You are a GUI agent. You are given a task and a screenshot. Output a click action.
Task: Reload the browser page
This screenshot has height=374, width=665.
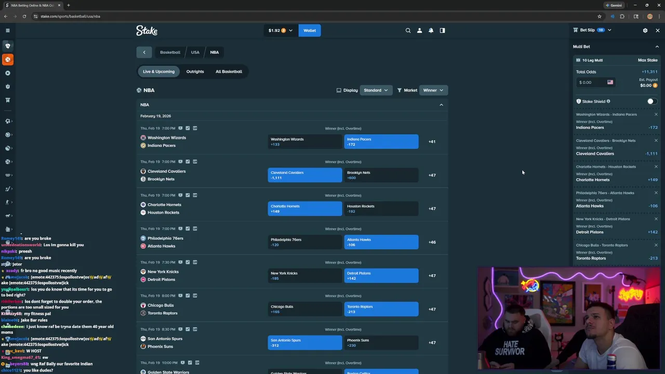pyautogui.click(x=24, y=16)
